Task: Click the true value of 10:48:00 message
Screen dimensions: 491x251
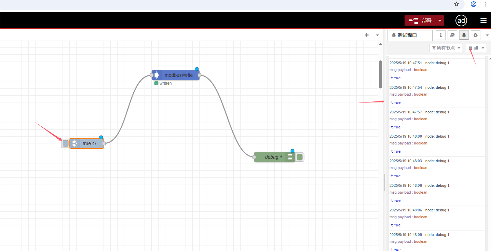Action: click(396, 151)
